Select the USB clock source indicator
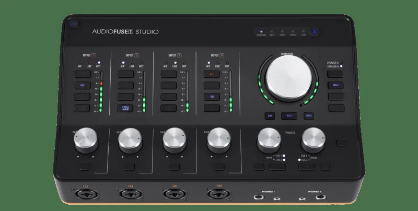 (304, 31)
